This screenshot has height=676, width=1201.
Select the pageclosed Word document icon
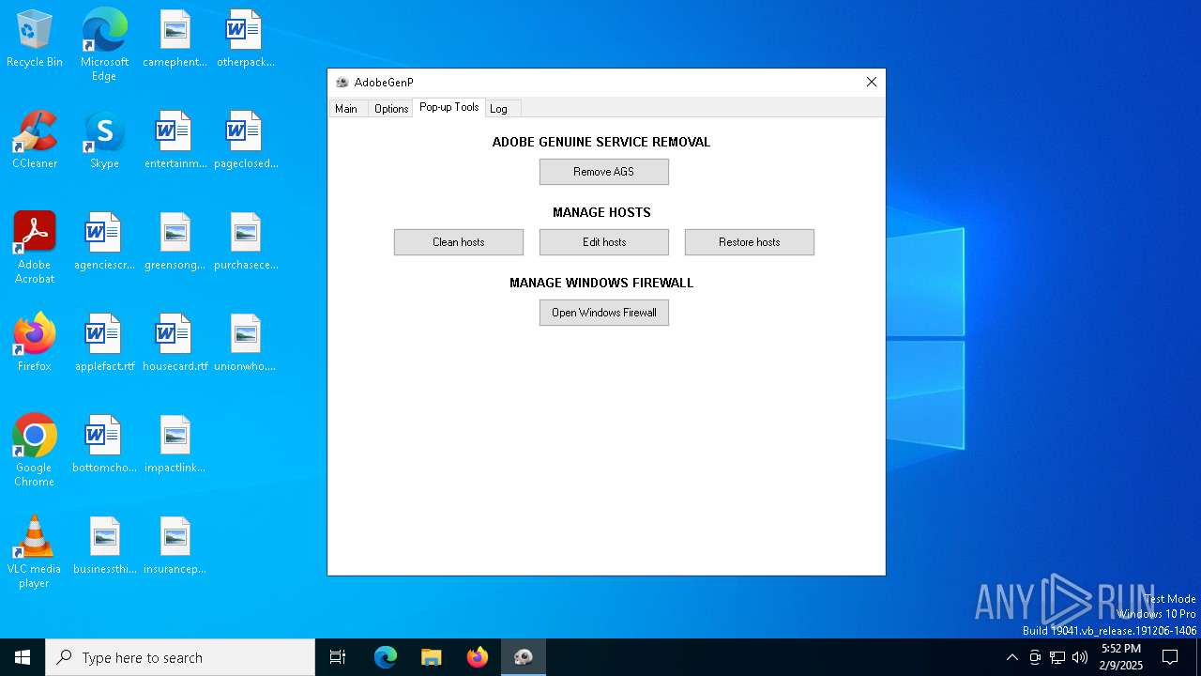click(245, 140)
